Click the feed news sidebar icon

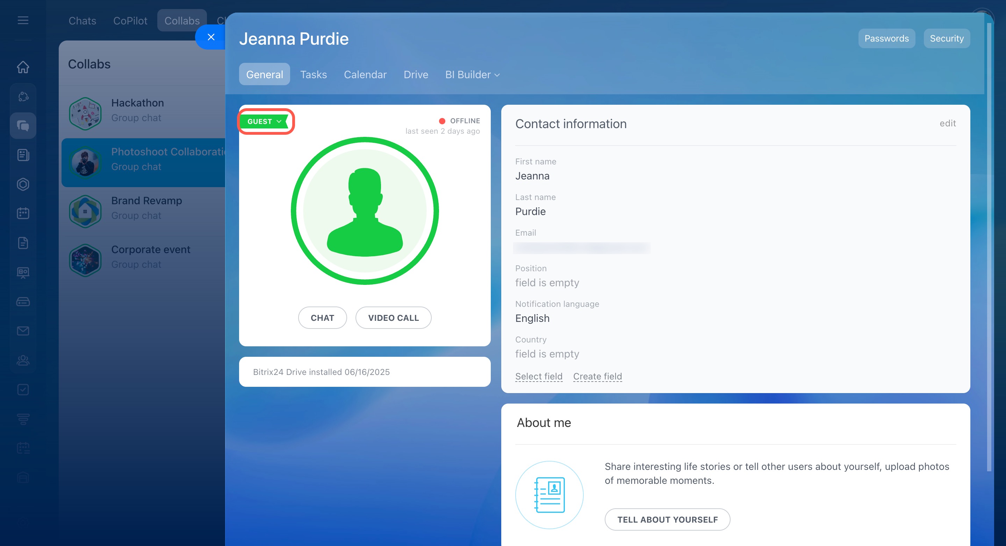23,155
